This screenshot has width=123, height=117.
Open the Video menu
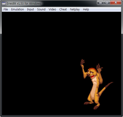(x=52, y=10)
